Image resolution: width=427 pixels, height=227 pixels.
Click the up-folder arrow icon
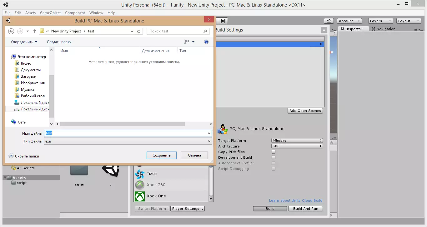[35, 31]
